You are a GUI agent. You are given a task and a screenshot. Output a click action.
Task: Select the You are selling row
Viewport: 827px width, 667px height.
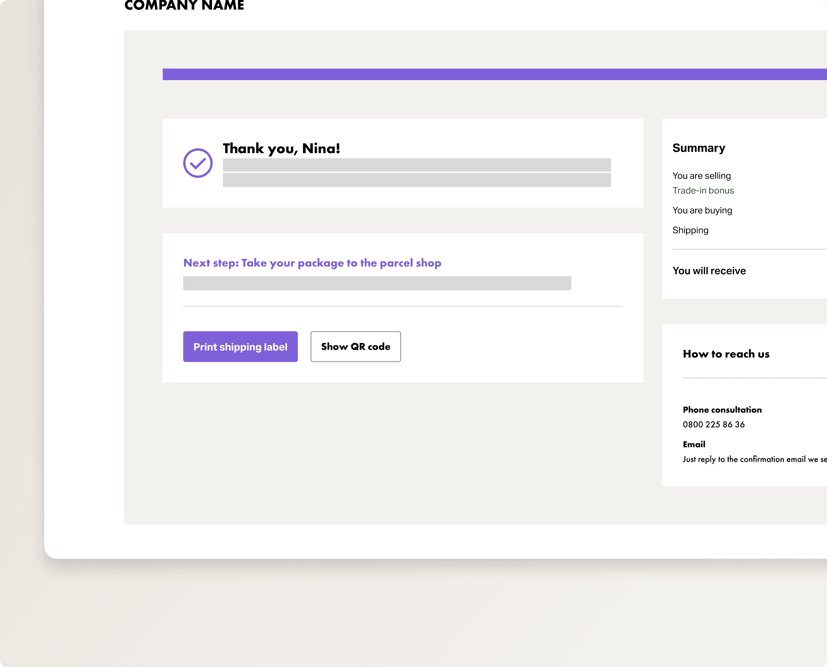pos(701,176)
